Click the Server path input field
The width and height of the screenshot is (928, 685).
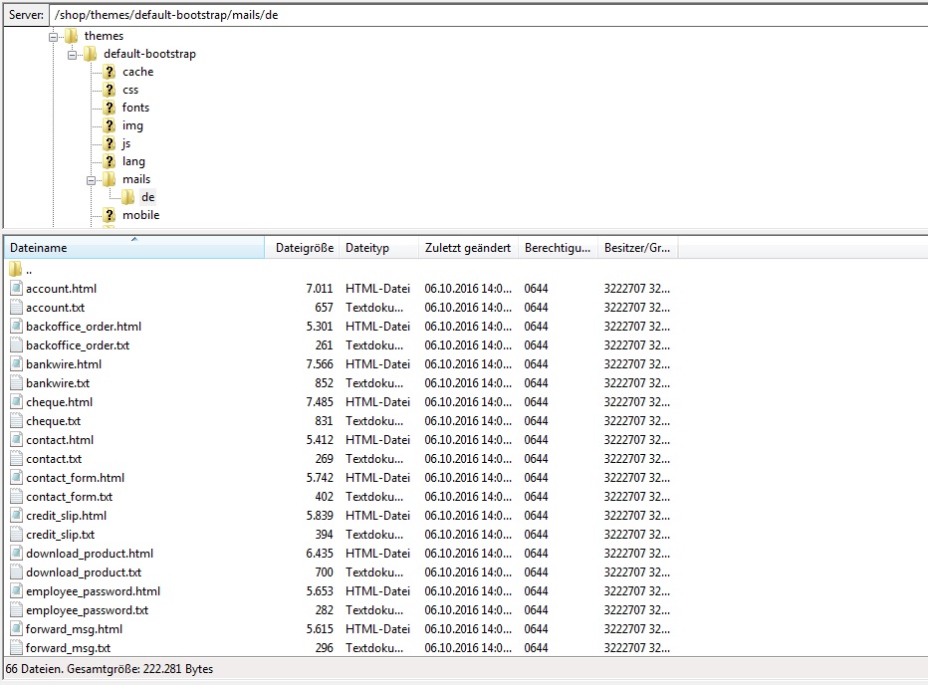[490, 15]
